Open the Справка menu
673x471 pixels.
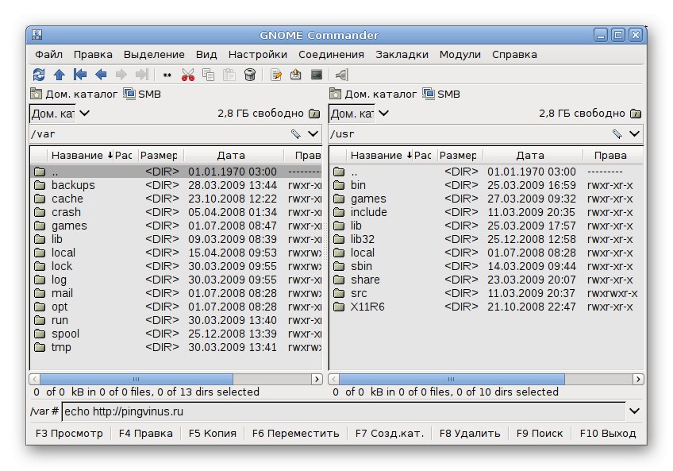click(514, 55)
